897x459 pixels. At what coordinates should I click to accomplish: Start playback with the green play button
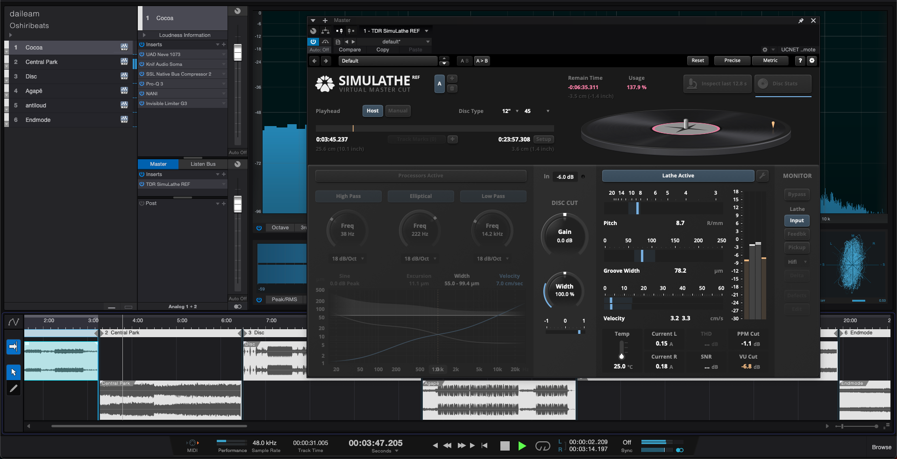(522, 446)
